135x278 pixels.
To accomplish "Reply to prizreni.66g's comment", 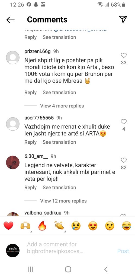I will coord(30,92).
